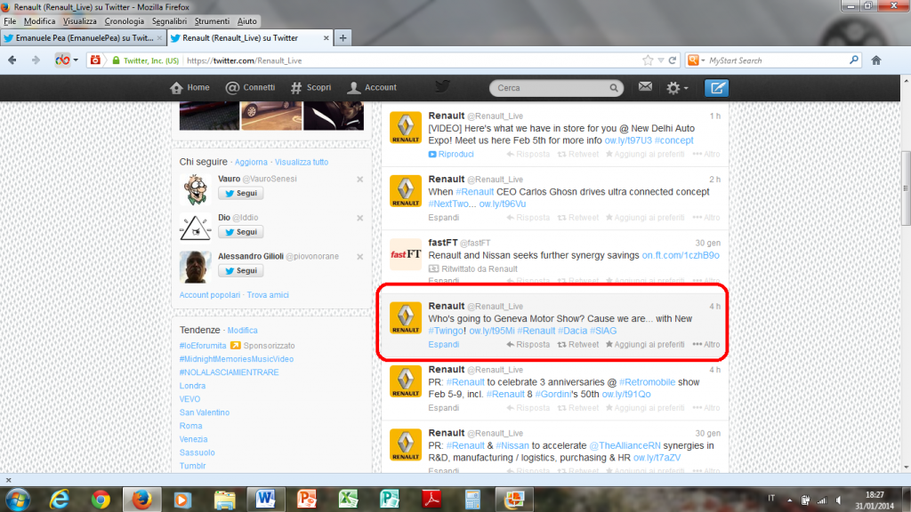This screenshot has width=911, height=512.
Task: Open the Modifica menu
Action: 39,21
